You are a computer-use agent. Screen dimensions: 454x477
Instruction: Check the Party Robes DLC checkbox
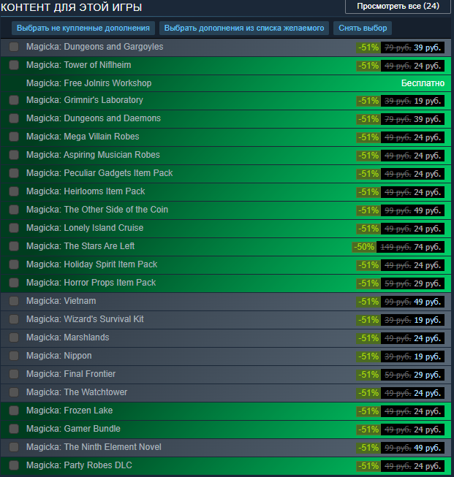point(14,465)
